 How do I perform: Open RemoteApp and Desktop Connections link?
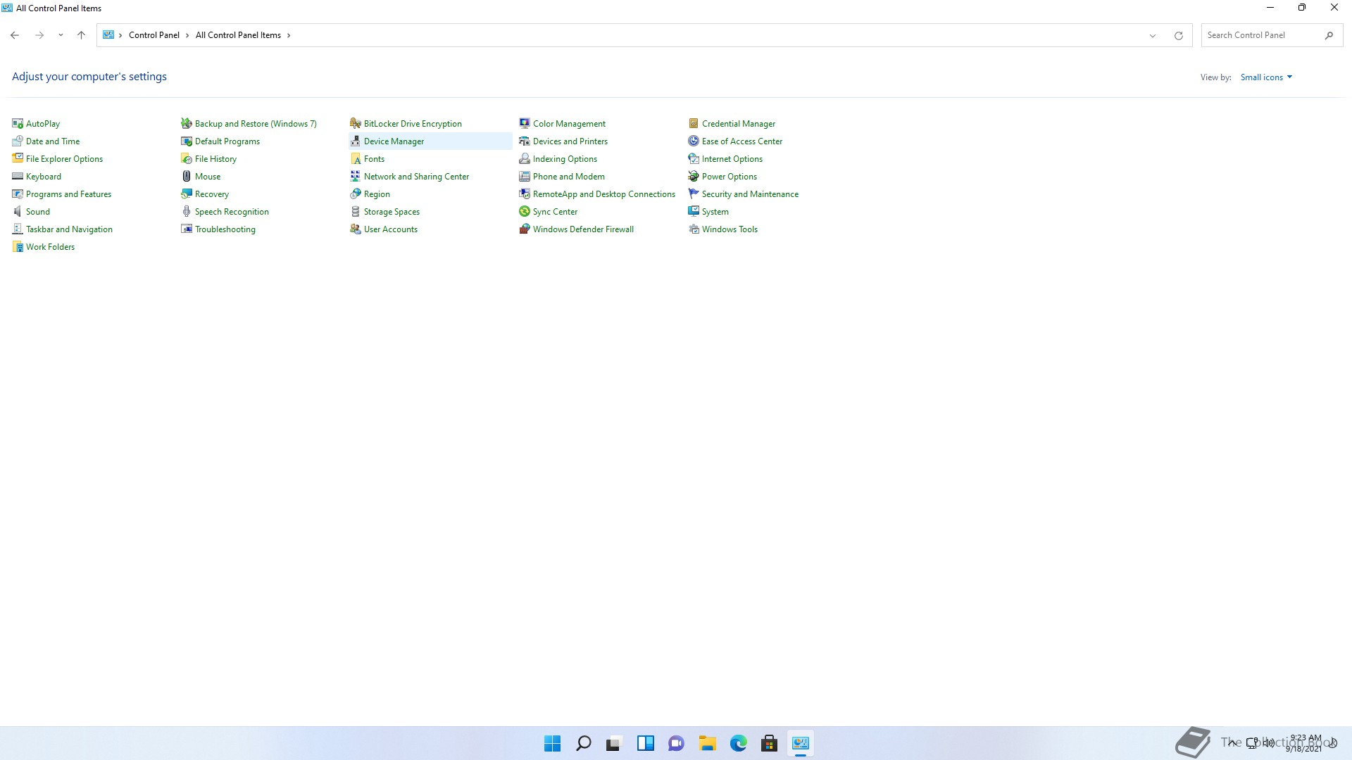(604, 194)
